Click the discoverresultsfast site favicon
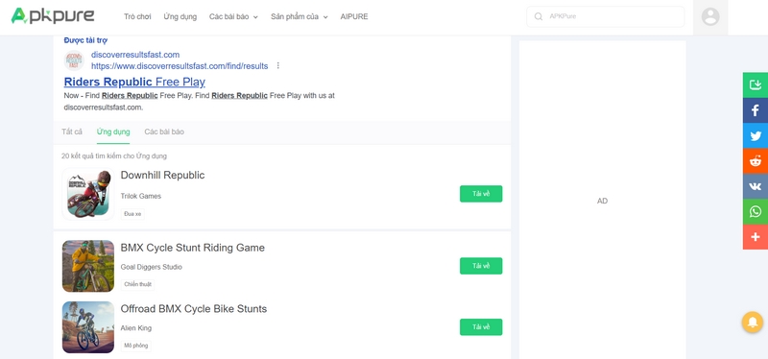The width and height of the screenshot is (768, 359). point(74,60)
